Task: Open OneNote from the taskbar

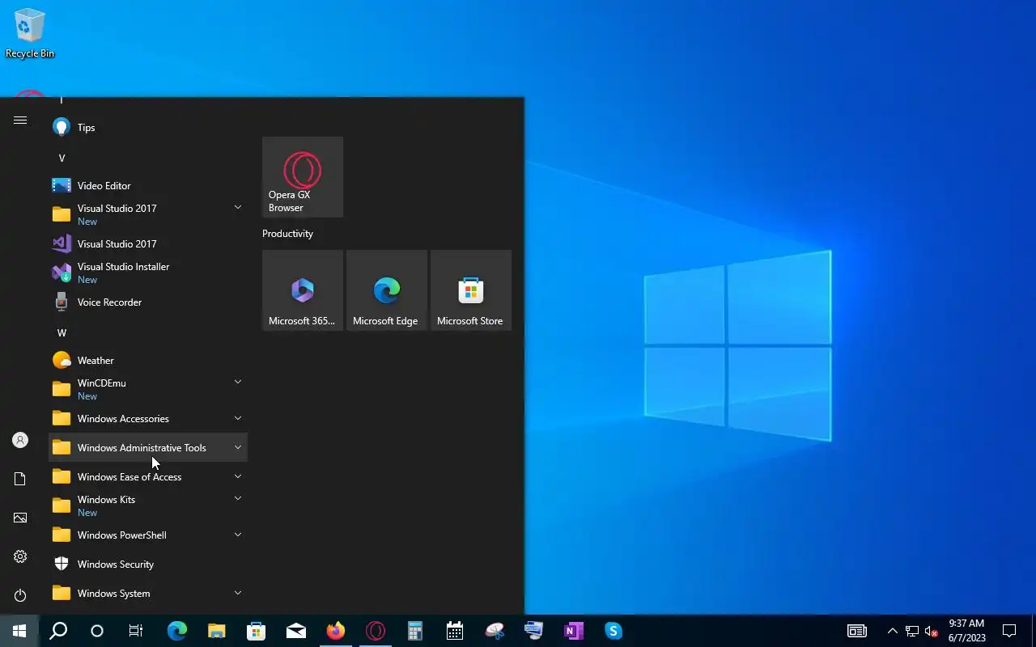Action: coord(574,631)
